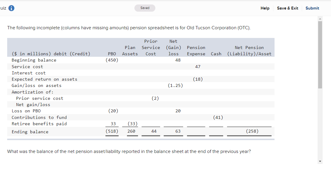Click Prior service cost amortization row label

(x=40, y=98)
